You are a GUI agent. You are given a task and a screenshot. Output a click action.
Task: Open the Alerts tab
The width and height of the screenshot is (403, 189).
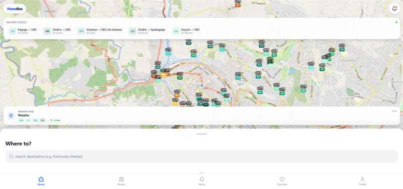point(202,181)
